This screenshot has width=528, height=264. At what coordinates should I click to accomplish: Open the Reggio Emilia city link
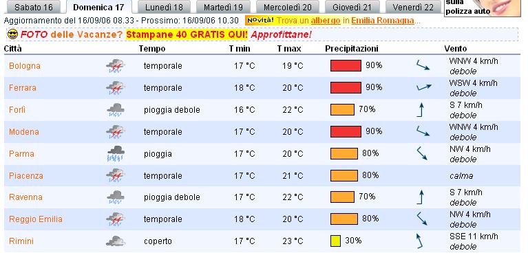pos(36,219)
